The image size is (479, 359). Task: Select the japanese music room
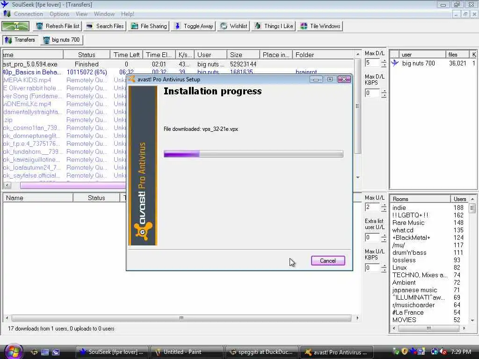click(x=429, y=290)
